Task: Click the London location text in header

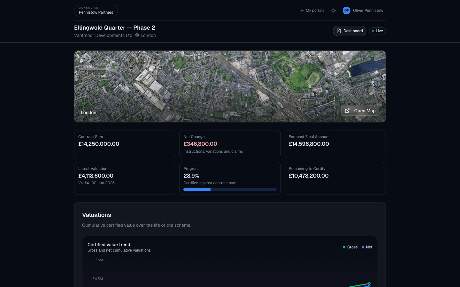Action: 148,35
